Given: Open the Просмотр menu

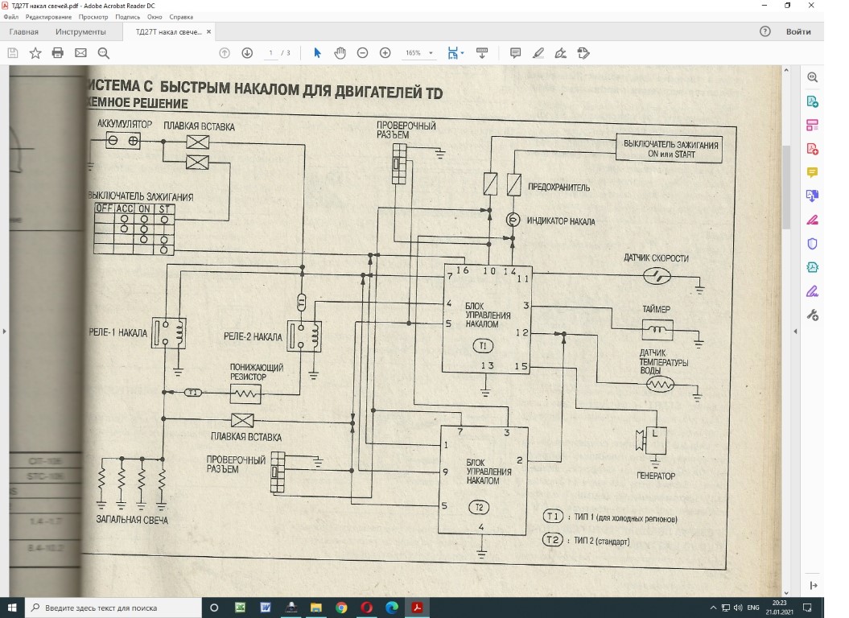Looking at the screenshot, I should click(x=93, y=17).
